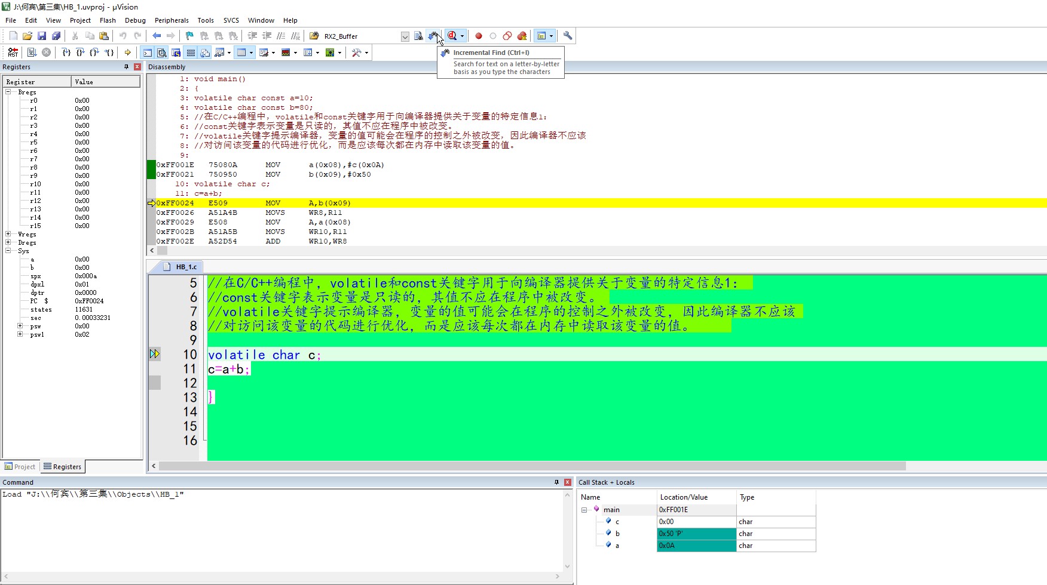Viewport: 1047px width, 585px height.
Task: Click the Kill All Breakpoints icon
Action: click(522, 36)
